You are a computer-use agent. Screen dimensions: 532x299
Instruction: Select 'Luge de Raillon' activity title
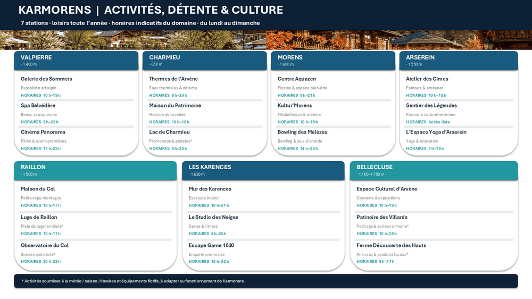click(x=39, y=217)
